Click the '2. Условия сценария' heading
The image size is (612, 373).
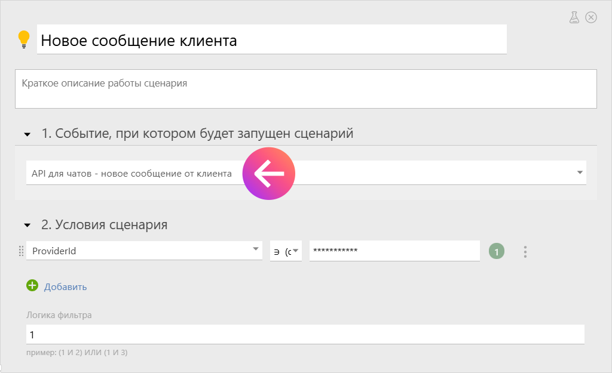tap(105, 225)
